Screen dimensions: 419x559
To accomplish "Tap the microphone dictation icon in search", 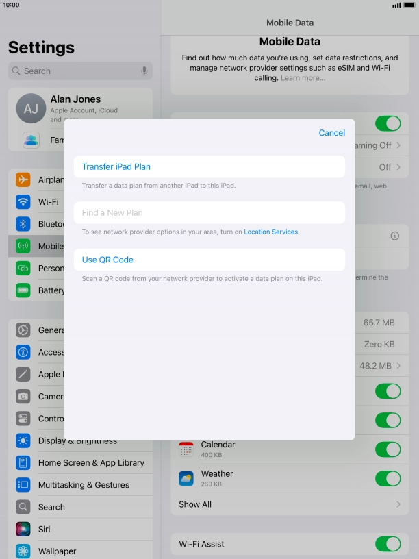I will 144,71.
